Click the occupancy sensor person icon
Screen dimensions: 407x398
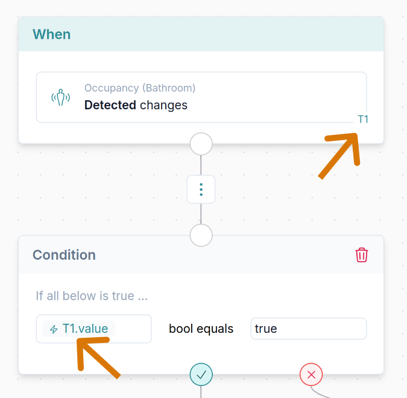click(60, 97)
